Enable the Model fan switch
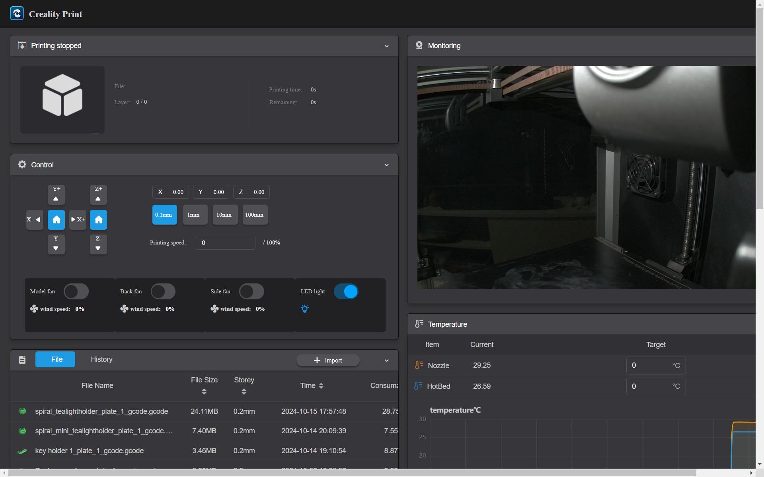The width and height of the screenshot is (764, 477). point(76,291)
